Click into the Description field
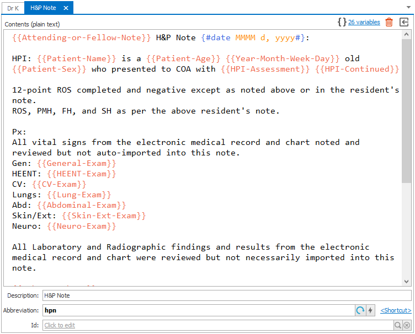The width and height of the screenshot is (415, 334). coord(227,295)
